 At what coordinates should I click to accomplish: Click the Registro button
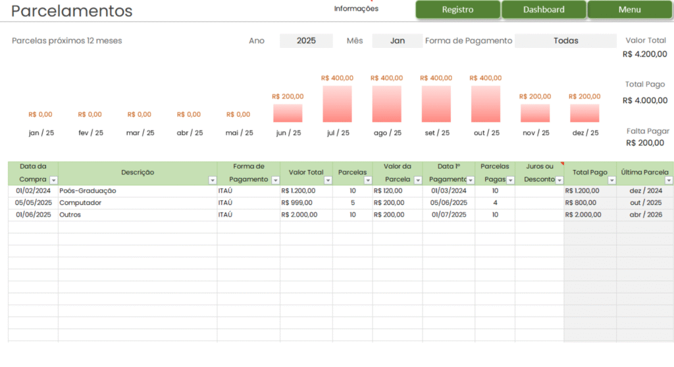pyautogui.click(x=457, y=10)
